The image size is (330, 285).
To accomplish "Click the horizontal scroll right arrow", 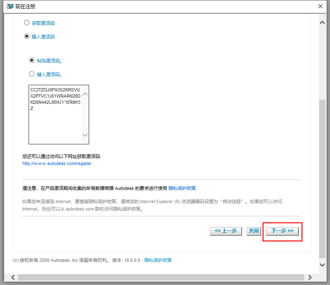I will coord(310,277).
